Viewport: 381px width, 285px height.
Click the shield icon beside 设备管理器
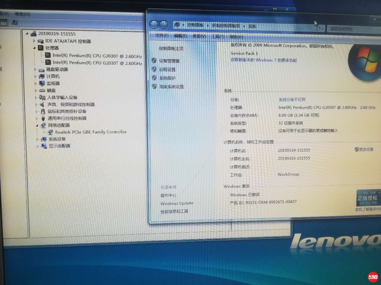click(x=154, y=61)
